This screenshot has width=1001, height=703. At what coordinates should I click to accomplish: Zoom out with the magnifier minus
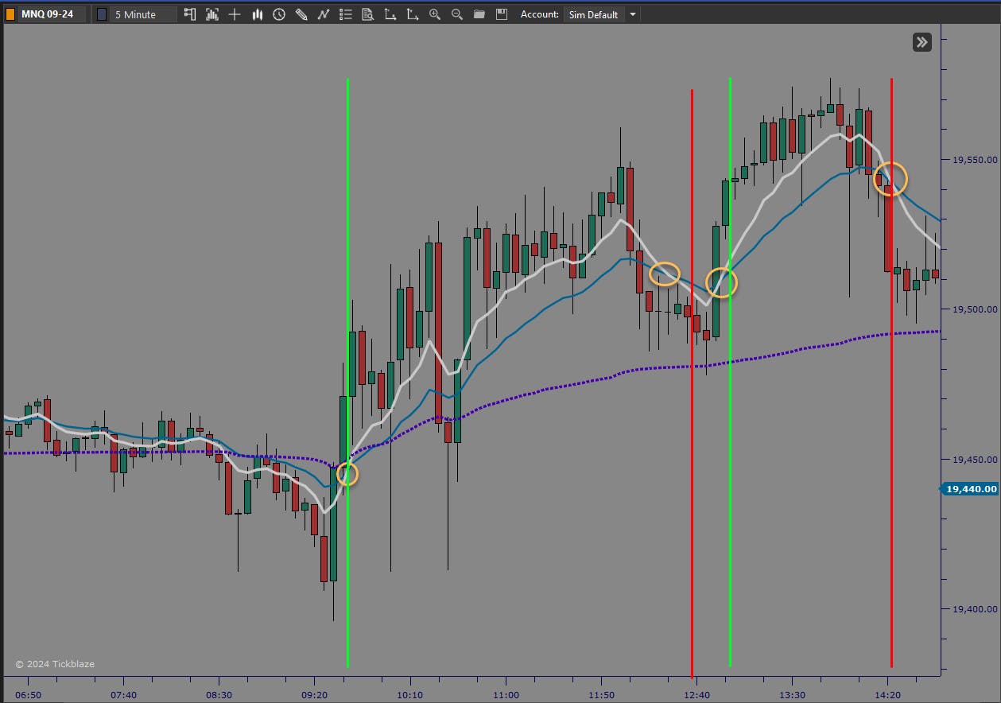(456, 14)
